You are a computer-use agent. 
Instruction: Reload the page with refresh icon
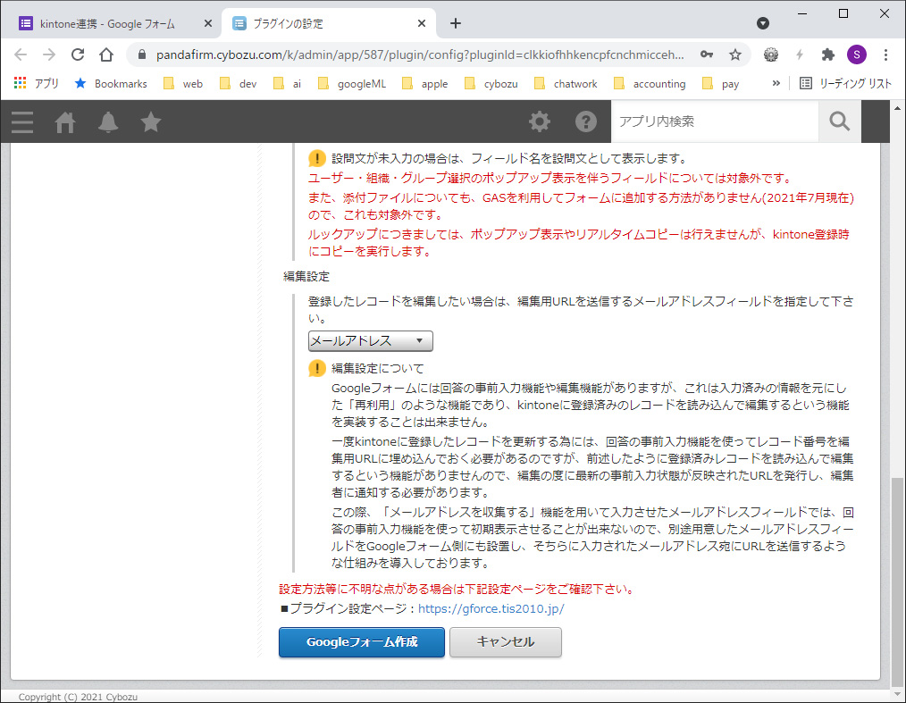tap(78, 54)
